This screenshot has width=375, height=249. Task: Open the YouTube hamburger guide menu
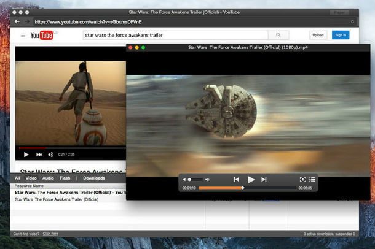point(23,36)
